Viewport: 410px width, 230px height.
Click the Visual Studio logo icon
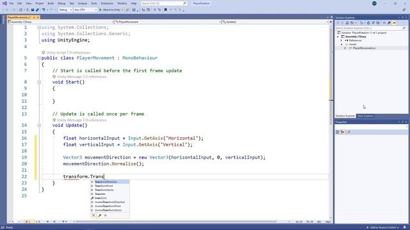[4, 3]
